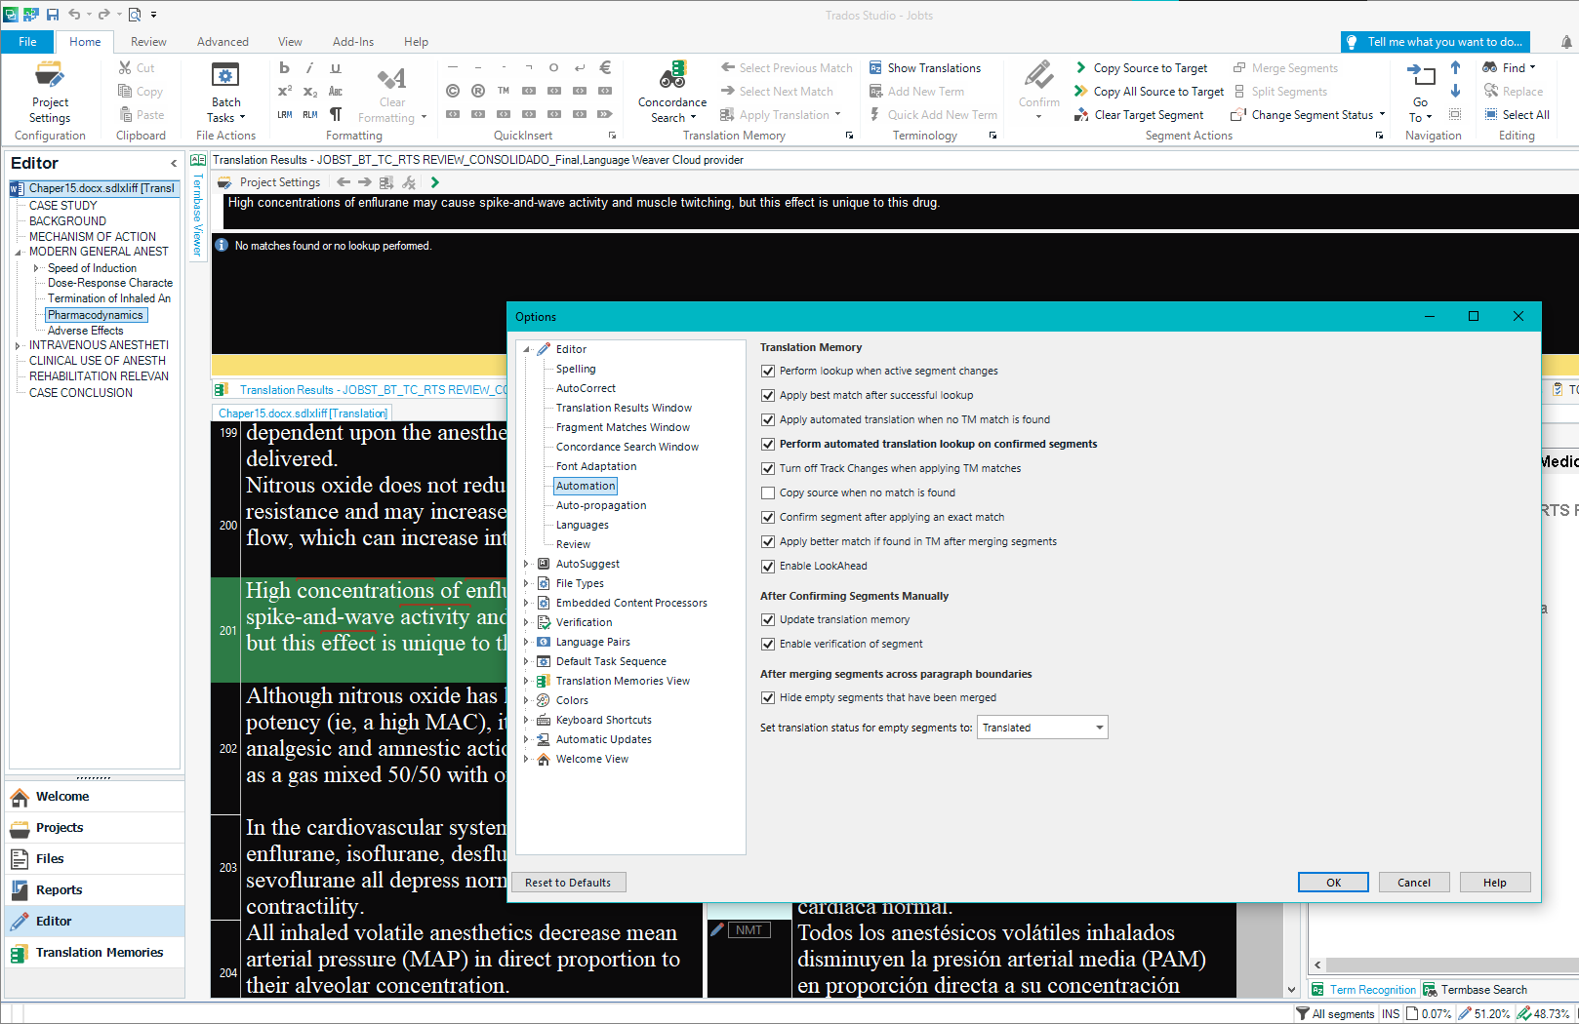Open the Advanced ribbon tab
Image resolution: width=1579 pixels, height=1024 pixels.
[x=223, y=42]
